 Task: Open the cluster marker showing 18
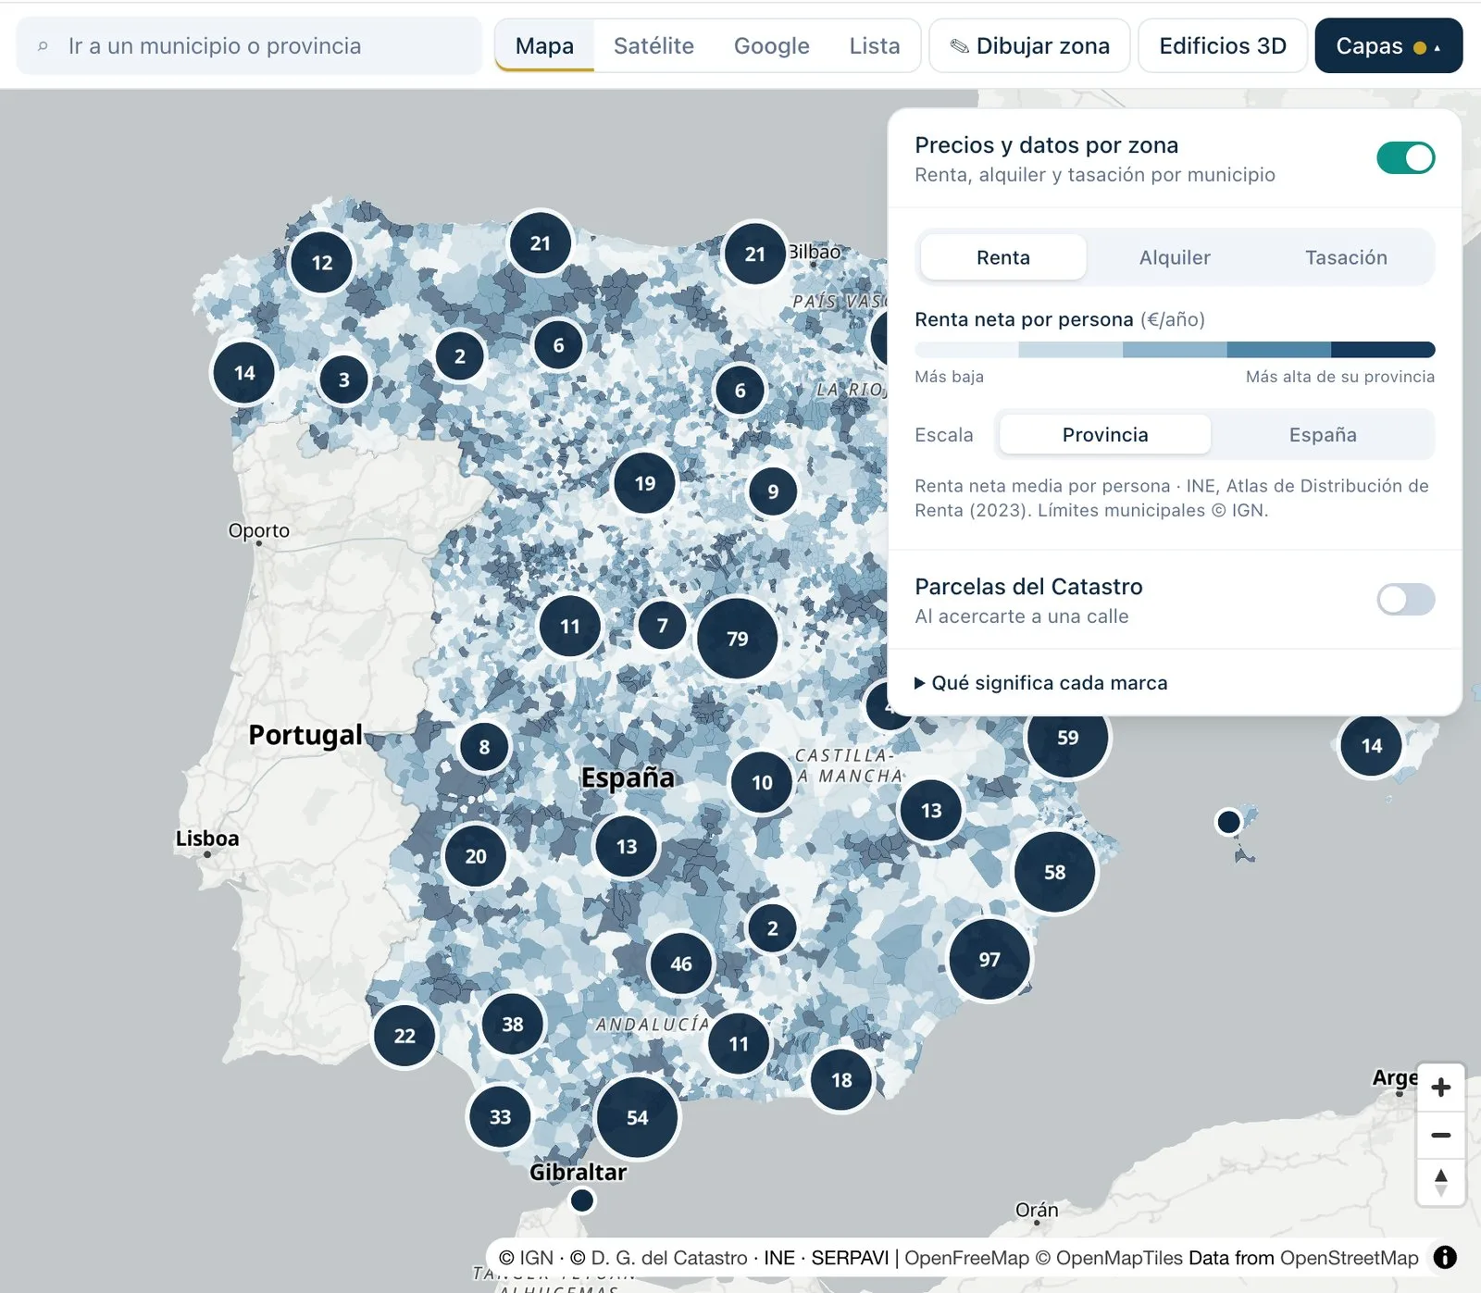841,1080
